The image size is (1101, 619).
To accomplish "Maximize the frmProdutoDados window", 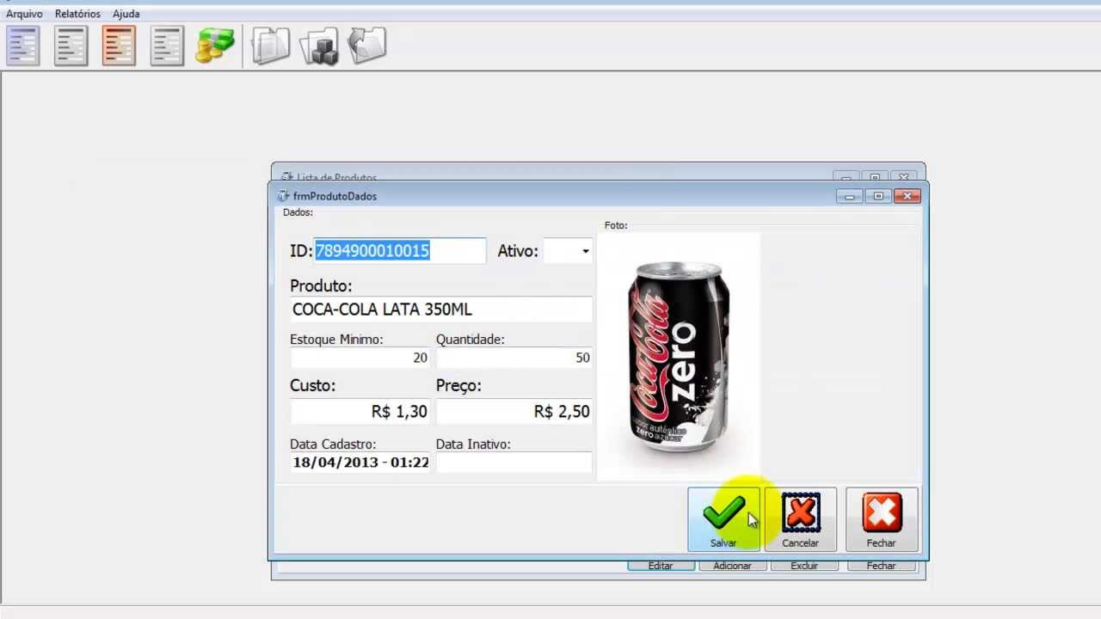I will click(x=878, y=196).
